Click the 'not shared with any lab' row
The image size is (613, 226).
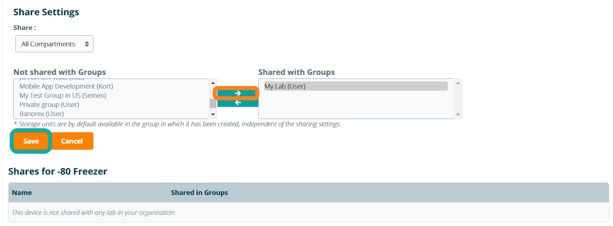(x=93, y=212)
